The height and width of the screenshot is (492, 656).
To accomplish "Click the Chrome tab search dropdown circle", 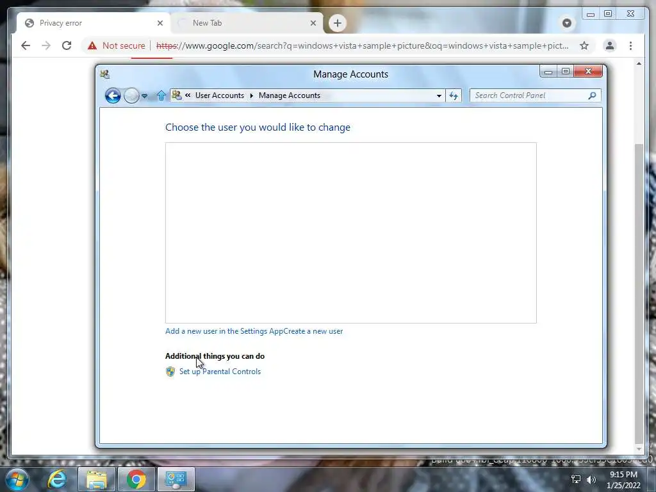I will [567, 23].
